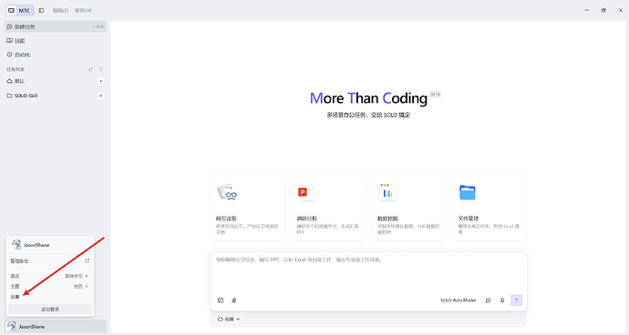Add a task to the 默认 group
The image size is (629, 335).
[x=100, y=81]
